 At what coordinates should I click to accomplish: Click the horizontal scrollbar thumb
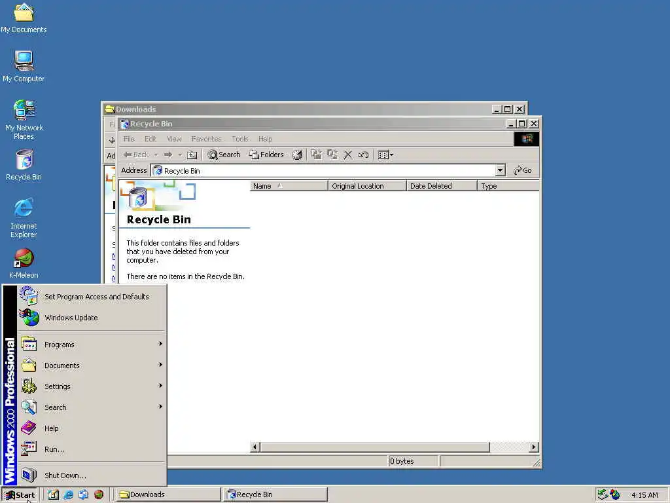coord(375,447)
